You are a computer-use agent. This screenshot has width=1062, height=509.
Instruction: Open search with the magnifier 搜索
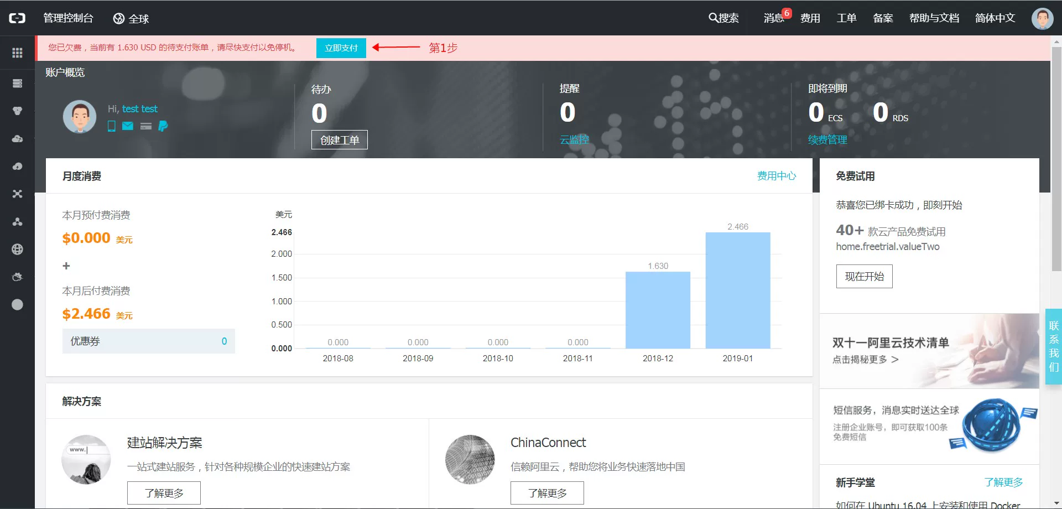[723, 18]
